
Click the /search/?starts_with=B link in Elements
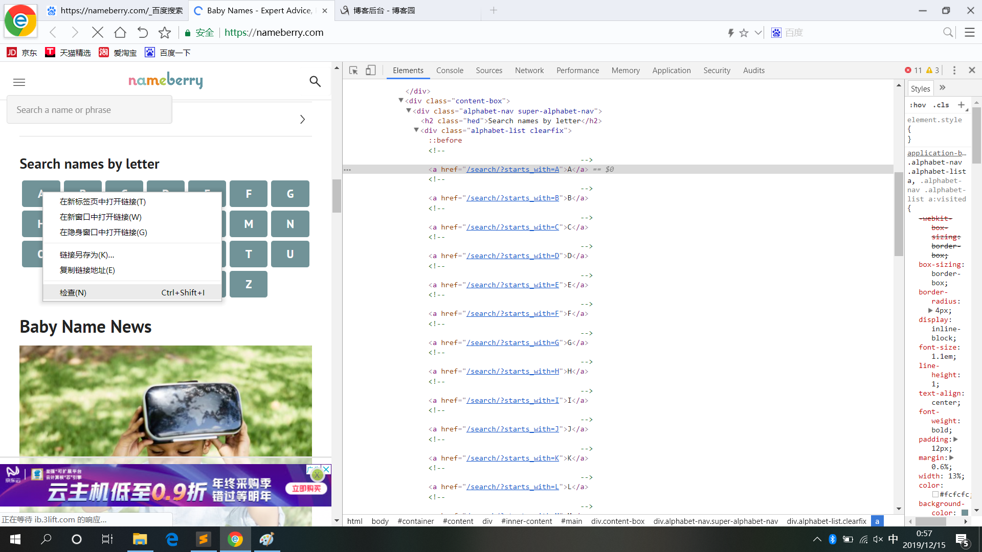coord(512,198)
